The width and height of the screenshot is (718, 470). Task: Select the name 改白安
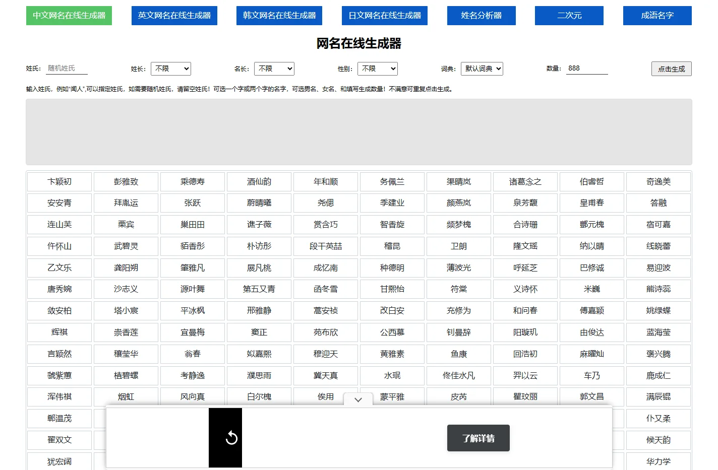point(392,311)
